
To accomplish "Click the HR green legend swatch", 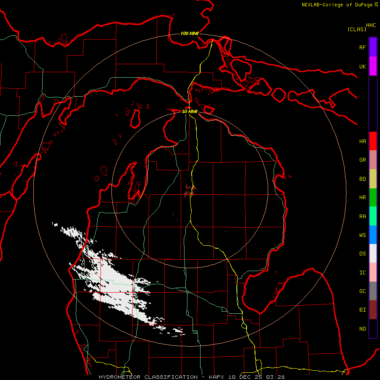I will click(373, 198).
